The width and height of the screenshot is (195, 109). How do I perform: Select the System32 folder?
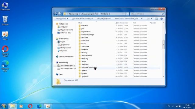pos(85,76)
